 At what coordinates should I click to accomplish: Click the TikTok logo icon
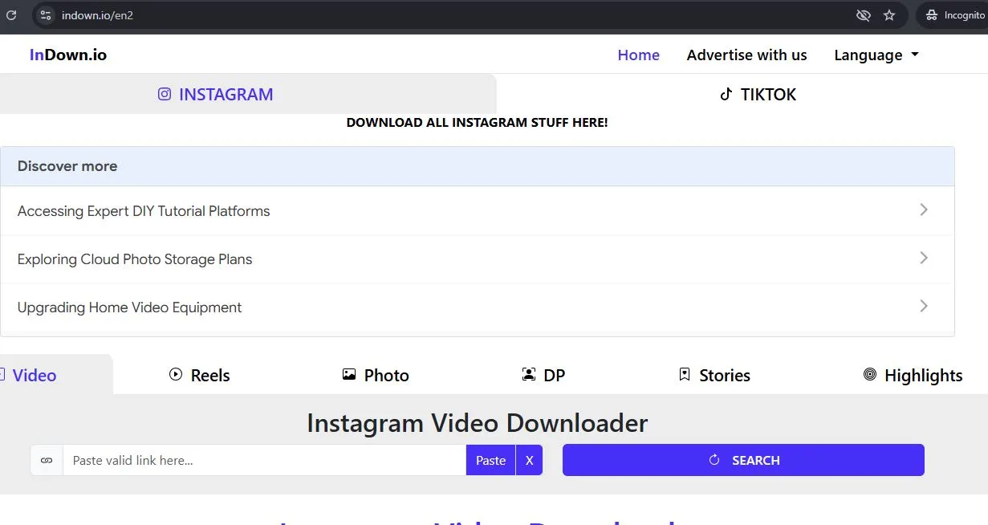[726, 94]
